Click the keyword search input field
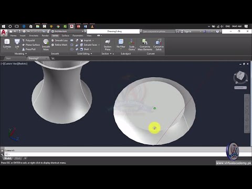Viewport: 252px width, 189px height. (159, 31)
